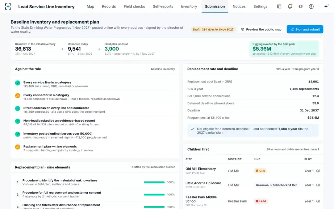Open the notifications bell
The width and height of the screenshot is (334, 209).
(x=290, y=6)
